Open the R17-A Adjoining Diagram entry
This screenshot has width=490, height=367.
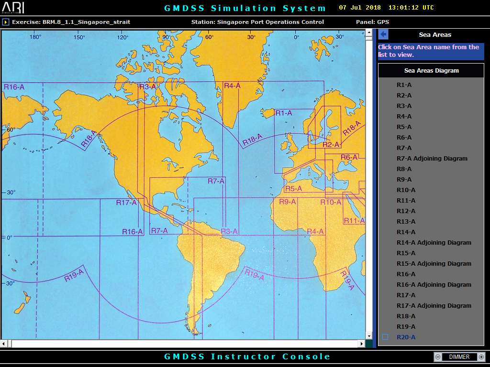coord(434,305)
